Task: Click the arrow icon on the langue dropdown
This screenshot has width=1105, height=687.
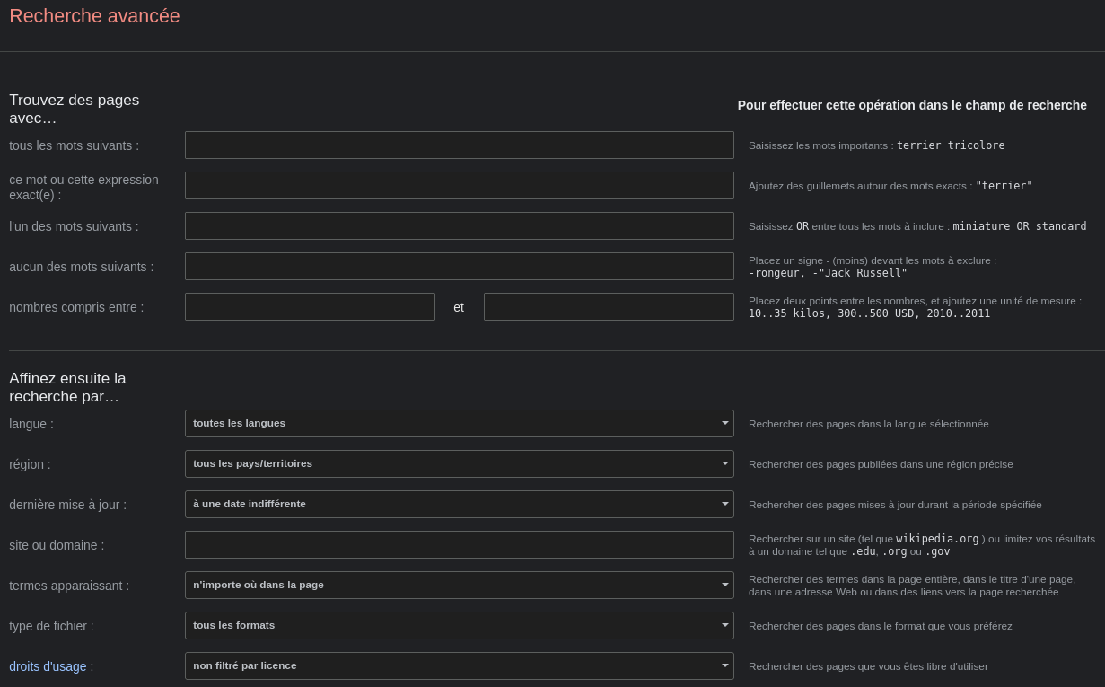Action: tap(724, 423)
